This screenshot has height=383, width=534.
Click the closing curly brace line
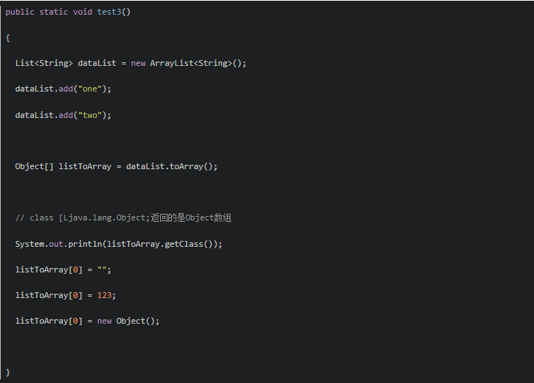(8, 373)
